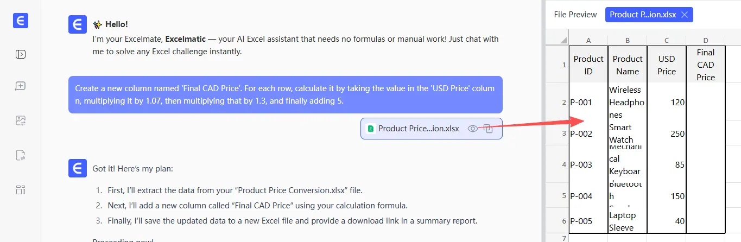This screenshot has height=242, width=741.
Task: Select the P-001 Product ID cell
Action: (588, 102)
